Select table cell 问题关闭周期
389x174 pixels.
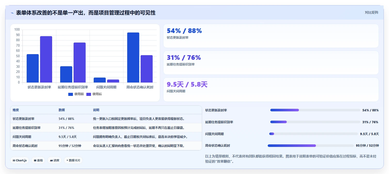pyautogui.click(x=22, y=137)
